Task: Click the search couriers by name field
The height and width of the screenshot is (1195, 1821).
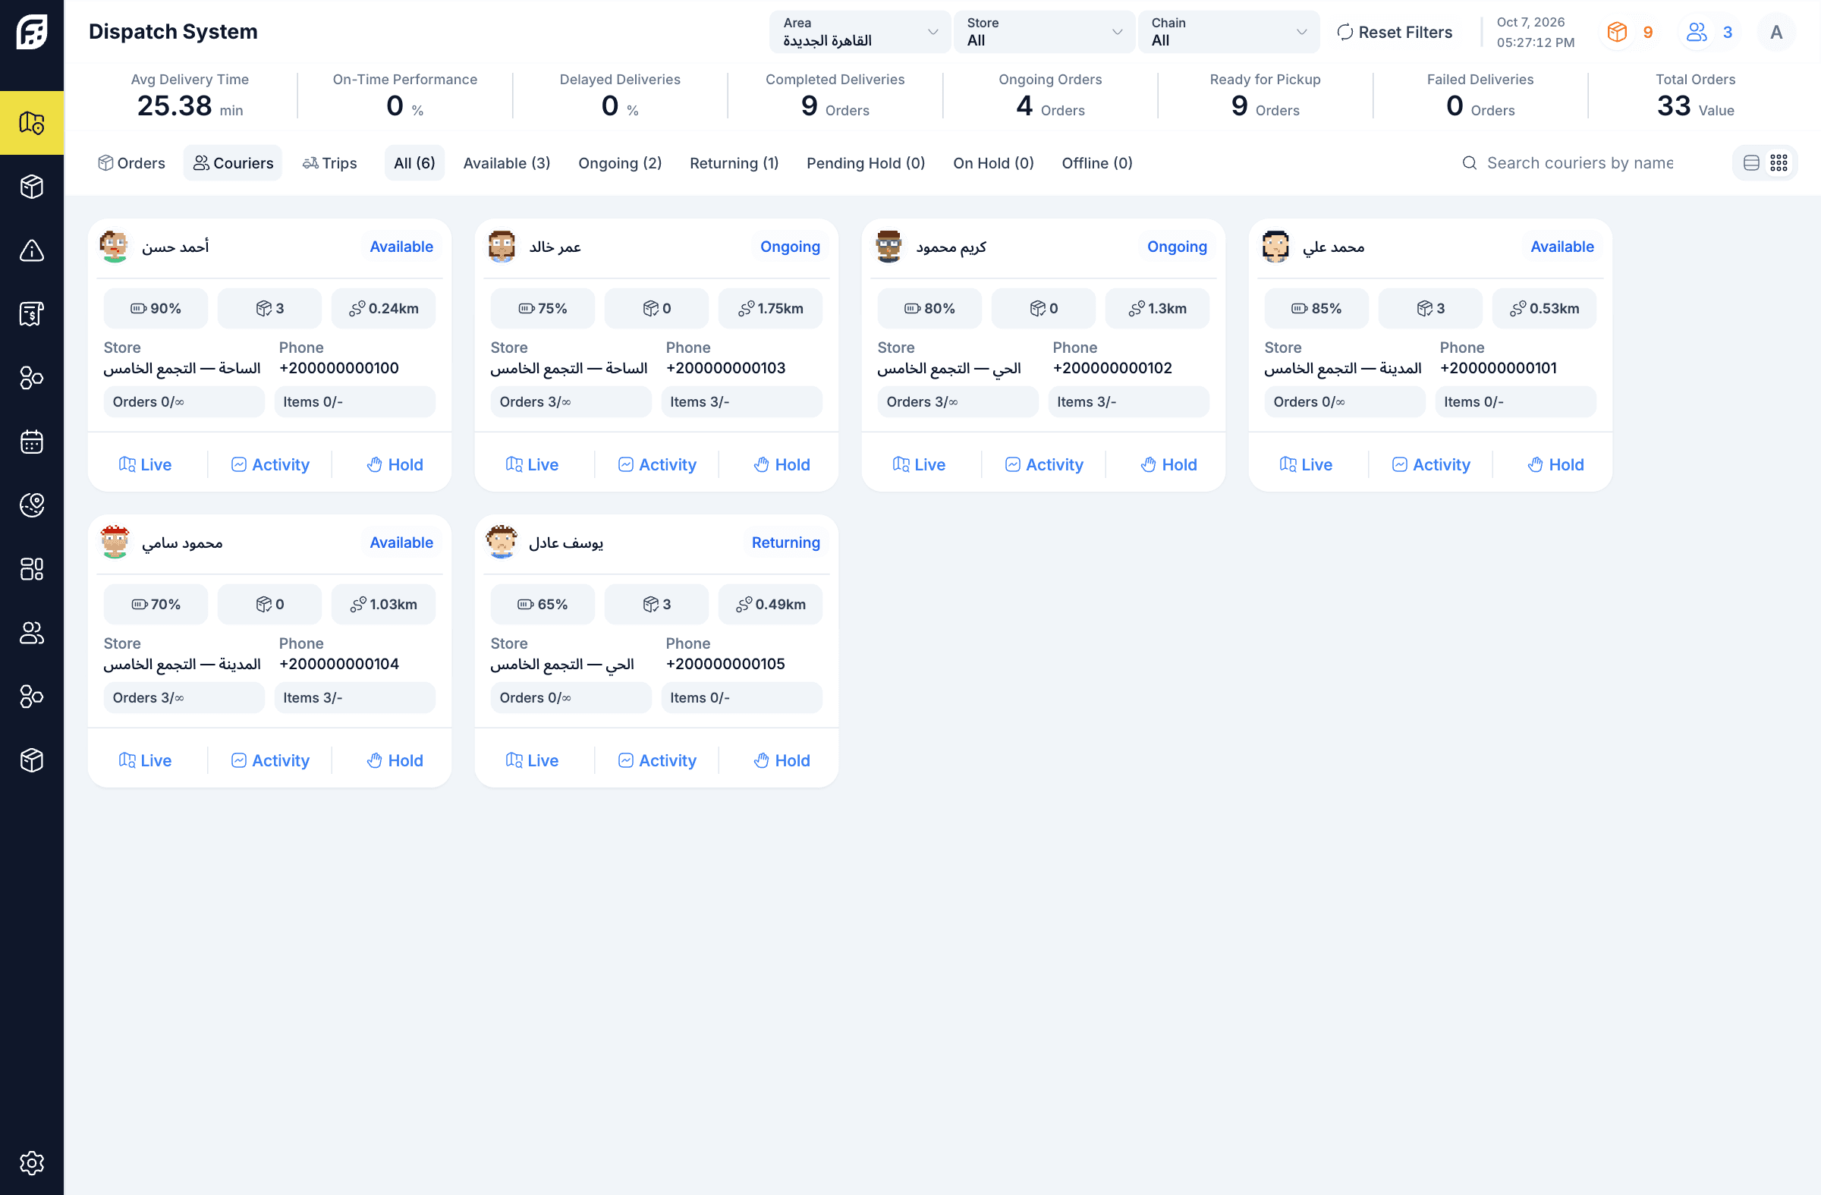Action: click(1580, 163)
